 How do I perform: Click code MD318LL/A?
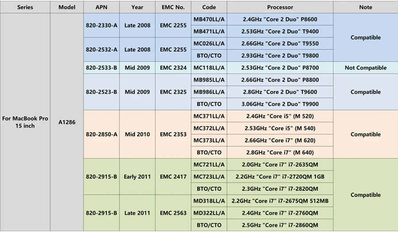tap(209, 201)
